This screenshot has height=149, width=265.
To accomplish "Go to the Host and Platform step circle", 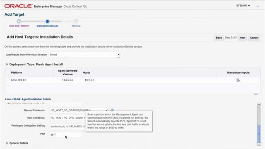I will pyautogui.click(x=19, y=21).
